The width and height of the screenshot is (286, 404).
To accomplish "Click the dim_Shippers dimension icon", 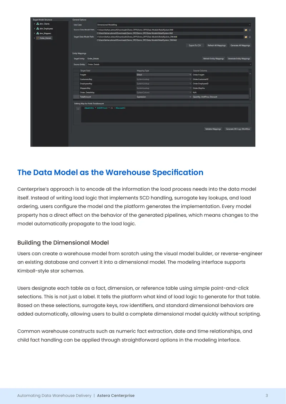I will [38, 33].
